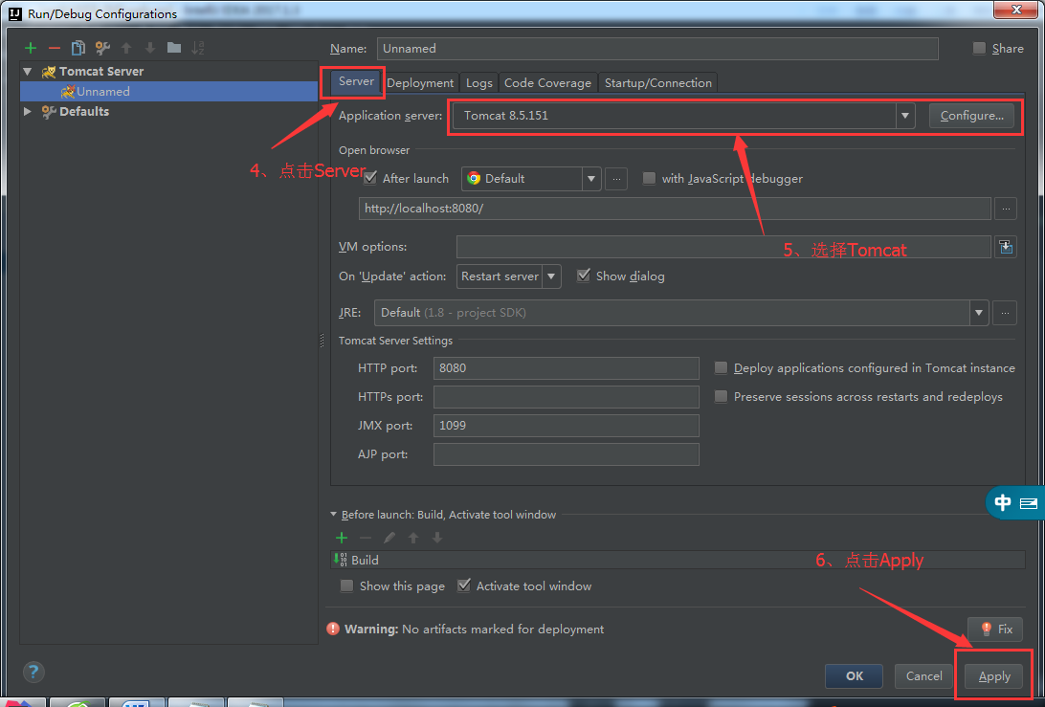Click the HTTPs port field
This screenshot has width=1045, height=707.
click(566, 396)
